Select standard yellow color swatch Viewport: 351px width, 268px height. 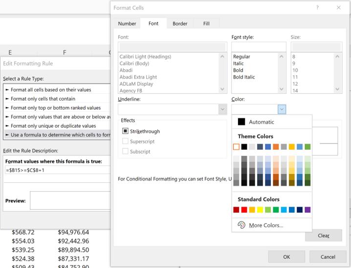pos(260,210)
